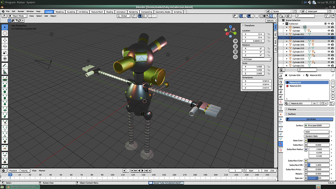Screen dimensions: 336x189
Task: Click the blue Z axis gizmo
Action: pyautogui.click(x=230, y=27)
